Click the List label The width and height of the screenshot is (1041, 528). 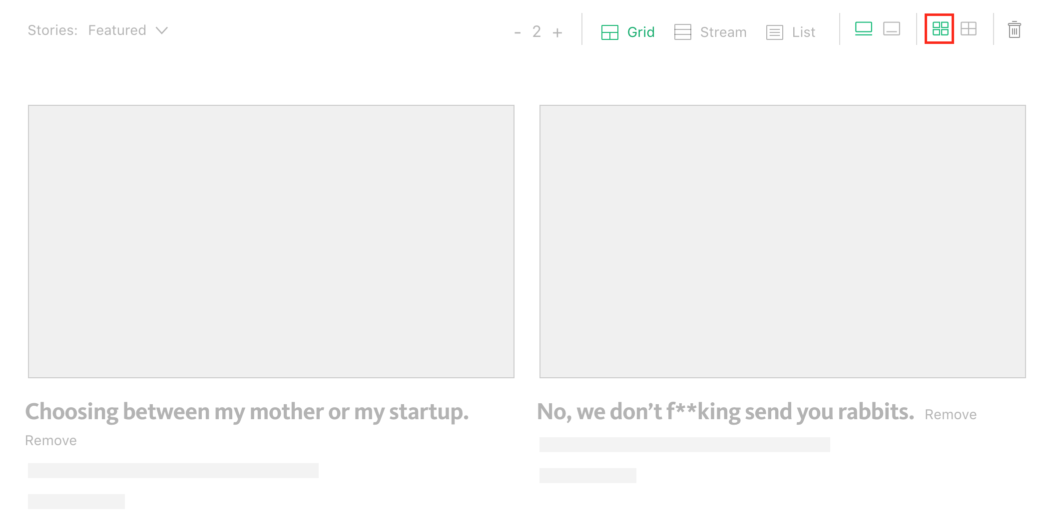coord(804,32)
